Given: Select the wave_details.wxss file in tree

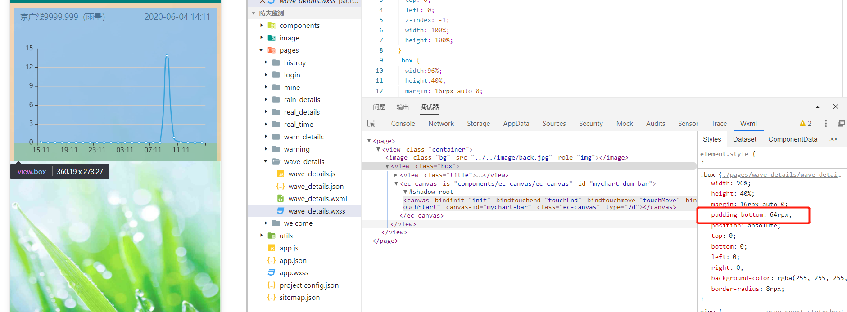Looking at the screenshot, I should [x=304, y=211].
